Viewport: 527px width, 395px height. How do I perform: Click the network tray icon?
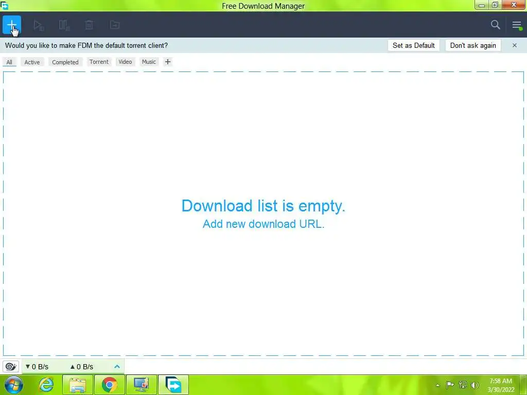coord(463,385)
